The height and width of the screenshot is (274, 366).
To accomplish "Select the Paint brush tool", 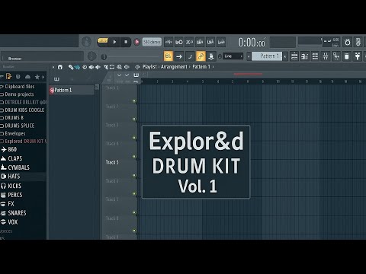I will pyautogui.click(x=77, y=67).
